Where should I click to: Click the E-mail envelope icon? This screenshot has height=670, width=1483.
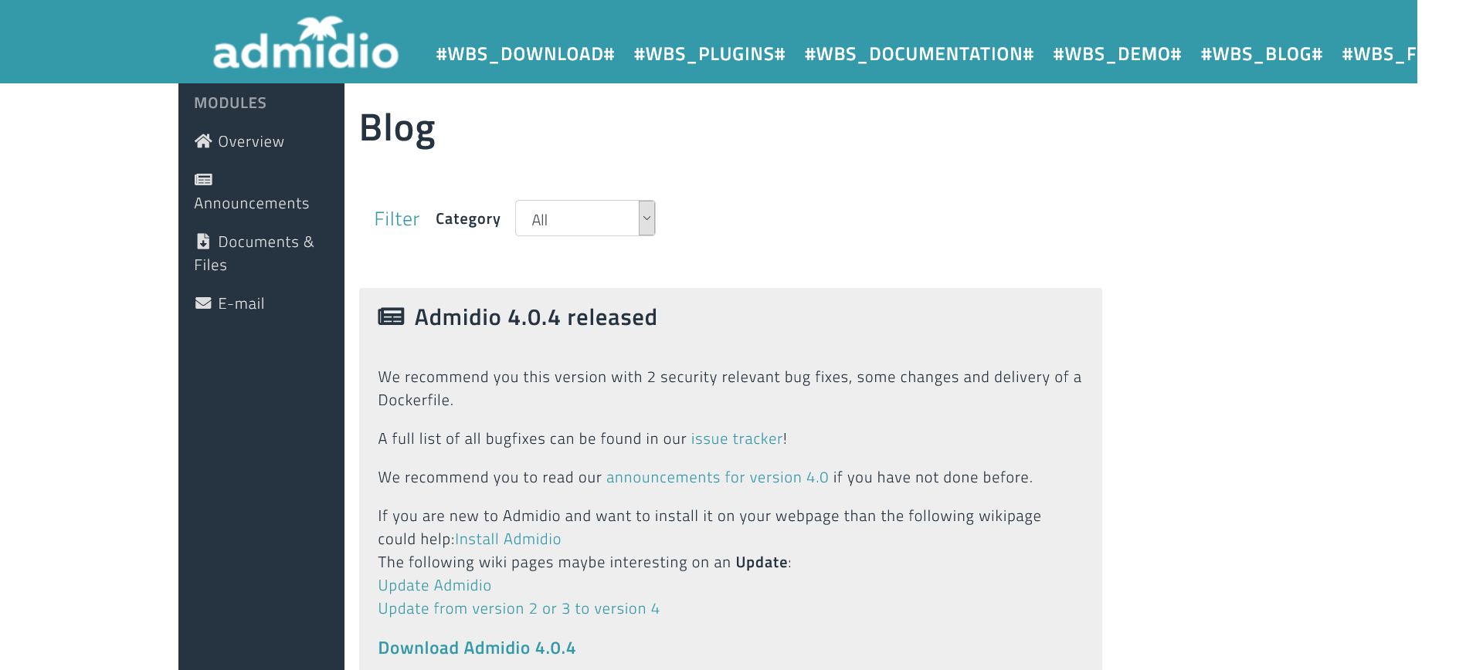click(x=203, y=303)
